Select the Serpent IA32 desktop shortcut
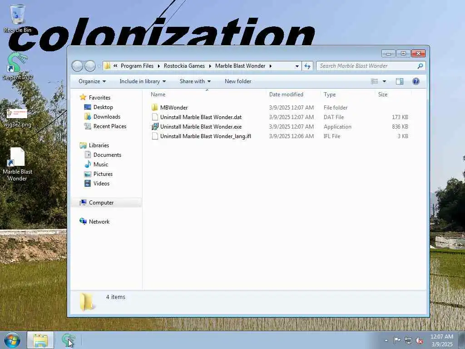Image resolution: width=465 pixels, height=349 pixels. [18, 66]
